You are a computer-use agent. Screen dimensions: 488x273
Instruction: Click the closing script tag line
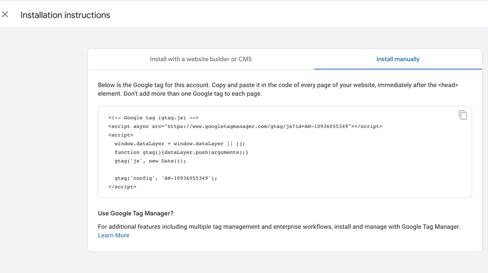pos(122,187)
